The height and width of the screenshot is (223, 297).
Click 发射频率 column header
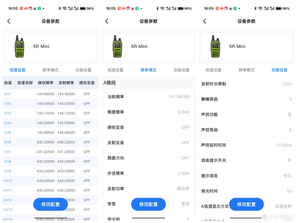coord(66,83)
